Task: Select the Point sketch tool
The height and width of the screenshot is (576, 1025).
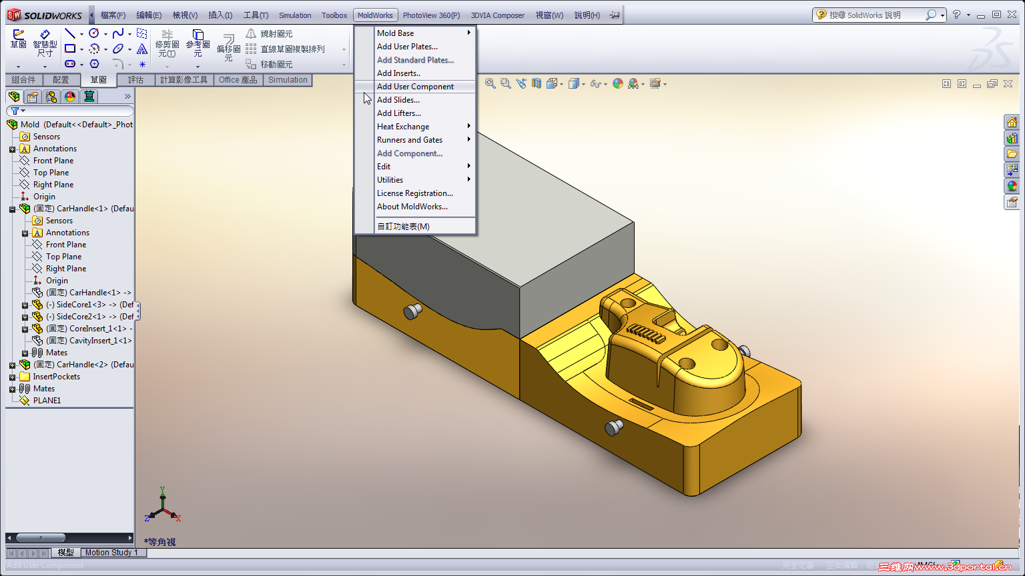Action: tap(142, 64)
